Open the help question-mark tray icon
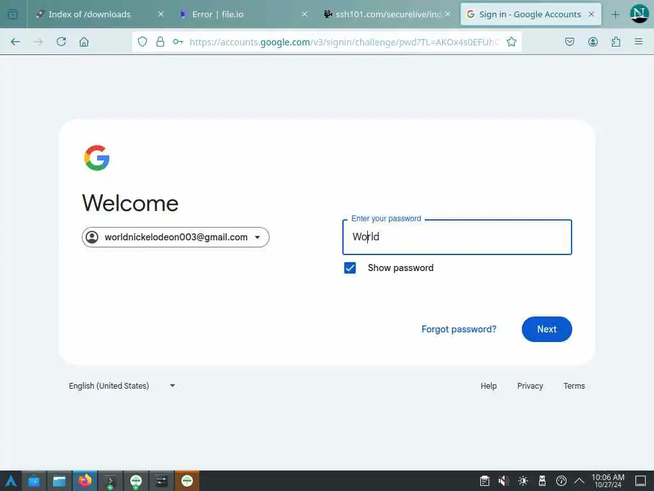The image size is (654, 491). pyautogui.click(x=561, y=481)
